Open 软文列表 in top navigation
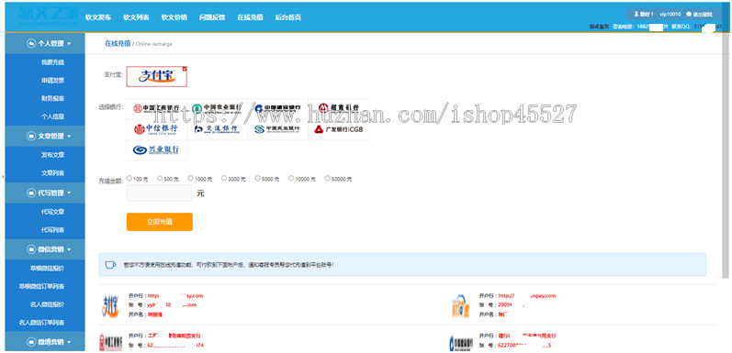 click(136, 17)
